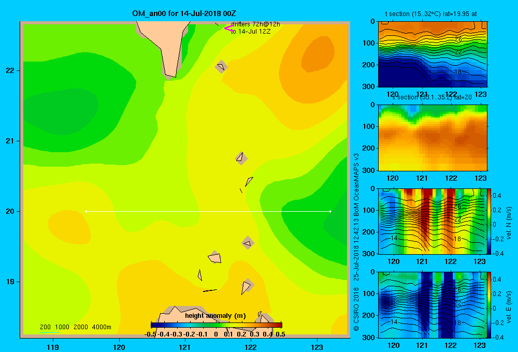Click the latitude label '19' on map axis

coord(10,282)
